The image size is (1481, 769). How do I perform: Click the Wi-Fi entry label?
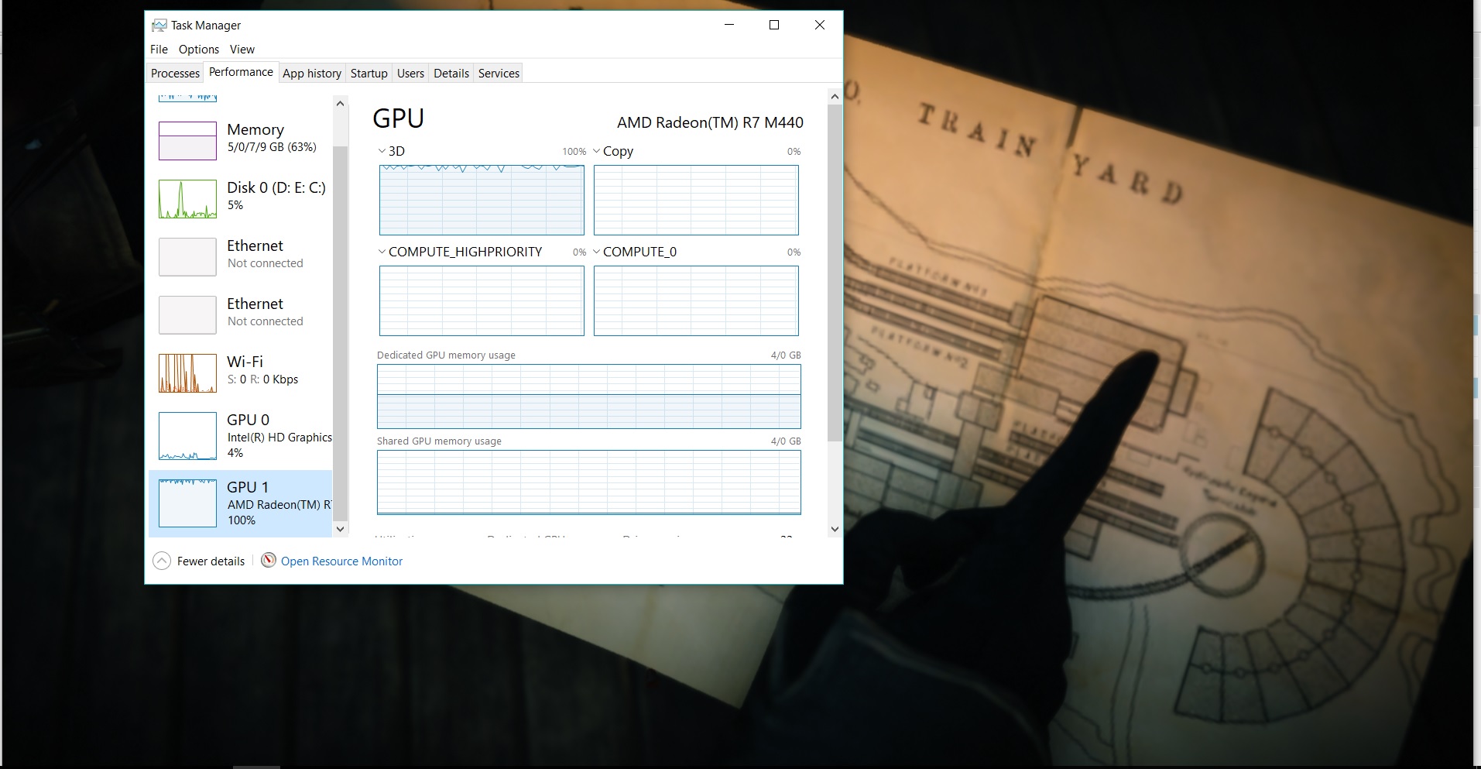(x=245, y=362)
